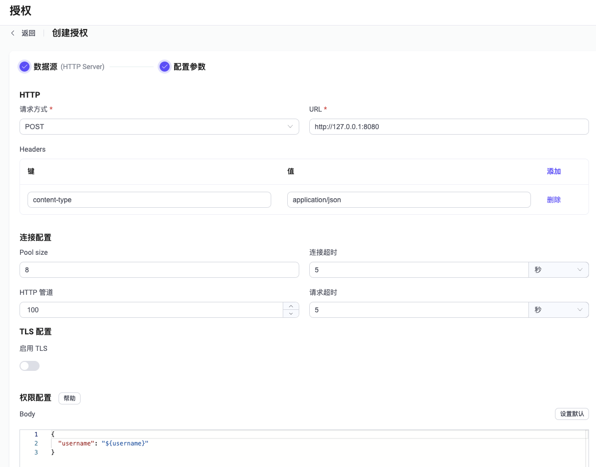Screen dimensions: 596x467
Task: Click the back arrow icon next to 返回
Action: tap(13, 33)
